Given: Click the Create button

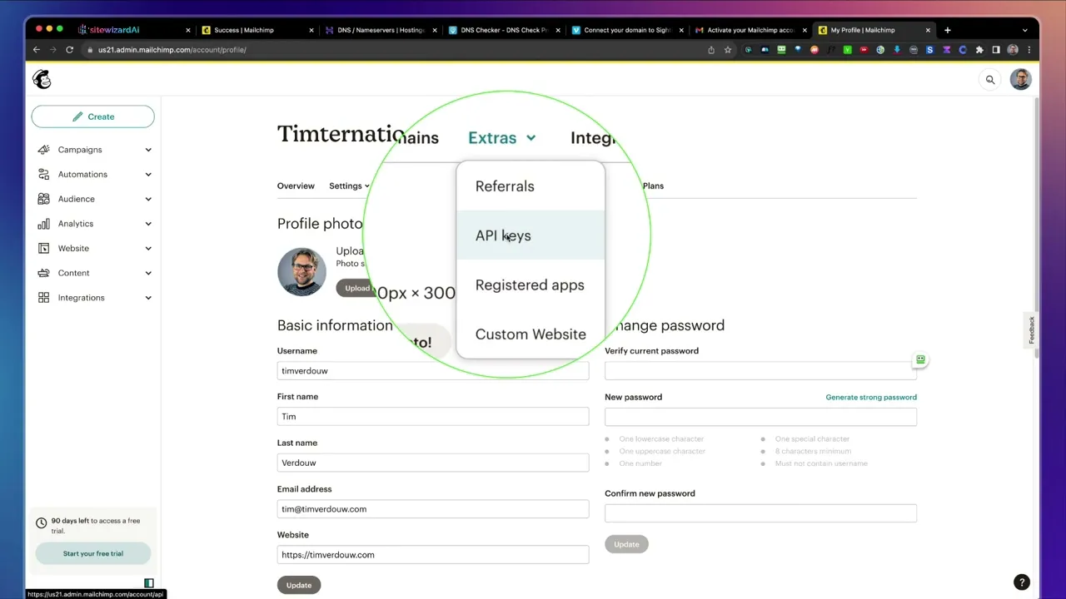Looking at the screenshot, I should (93, 116).
